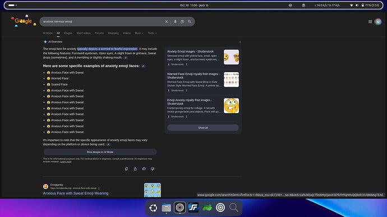This screenshot has height=217, width=387.
Task: Click Worried Face Emoji source thumbnail
Action: coord(231,79)
